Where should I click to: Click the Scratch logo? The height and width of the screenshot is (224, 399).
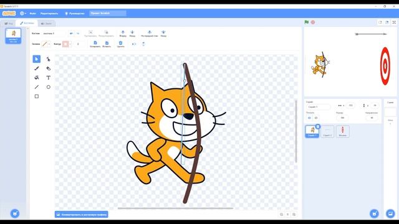9,13
